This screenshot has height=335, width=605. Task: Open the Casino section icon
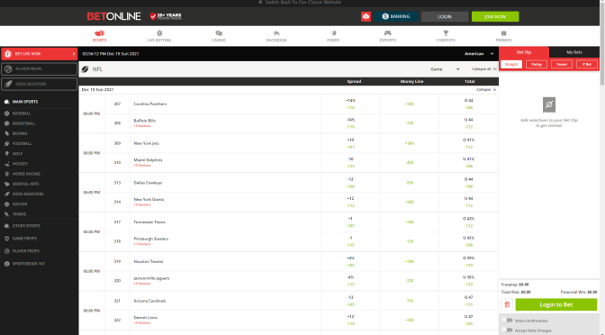[219, 33]
